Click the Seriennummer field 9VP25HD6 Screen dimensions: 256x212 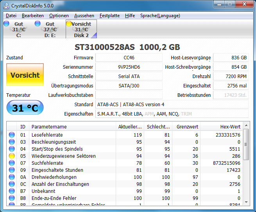pos(129,67)
